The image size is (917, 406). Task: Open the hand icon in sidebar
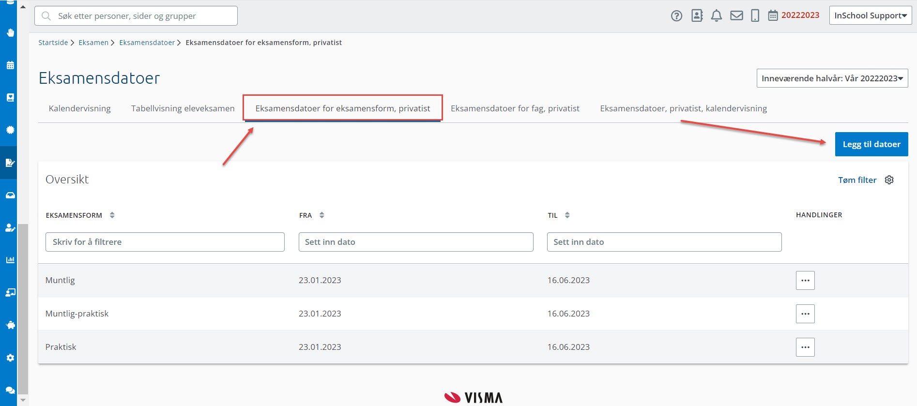pos(10,32)
